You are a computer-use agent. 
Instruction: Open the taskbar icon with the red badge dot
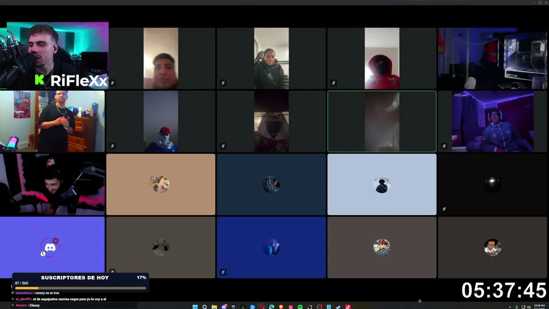click(319, 307)
